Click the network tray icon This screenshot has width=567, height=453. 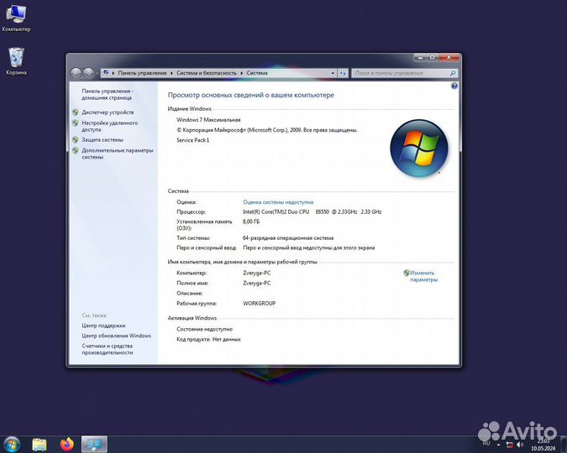tap(510, 445)
